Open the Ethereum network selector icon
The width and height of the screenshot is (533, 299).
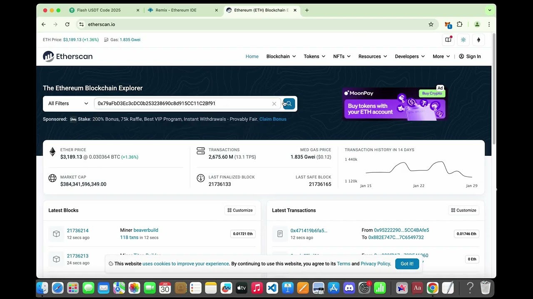478,40
